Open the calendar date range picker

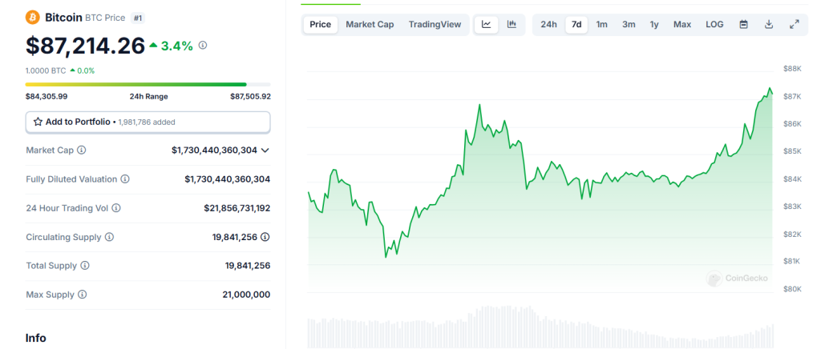tap(743, 25)
